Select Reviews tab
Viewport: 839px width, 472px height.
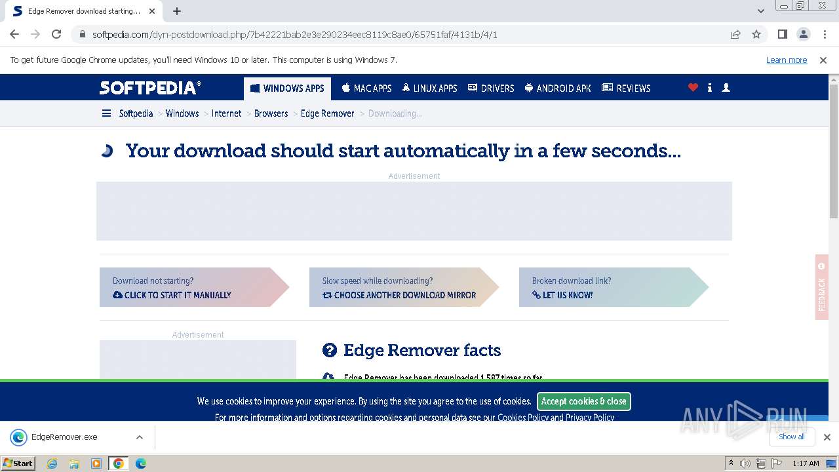pyautogui.click(x=626, y=88)
